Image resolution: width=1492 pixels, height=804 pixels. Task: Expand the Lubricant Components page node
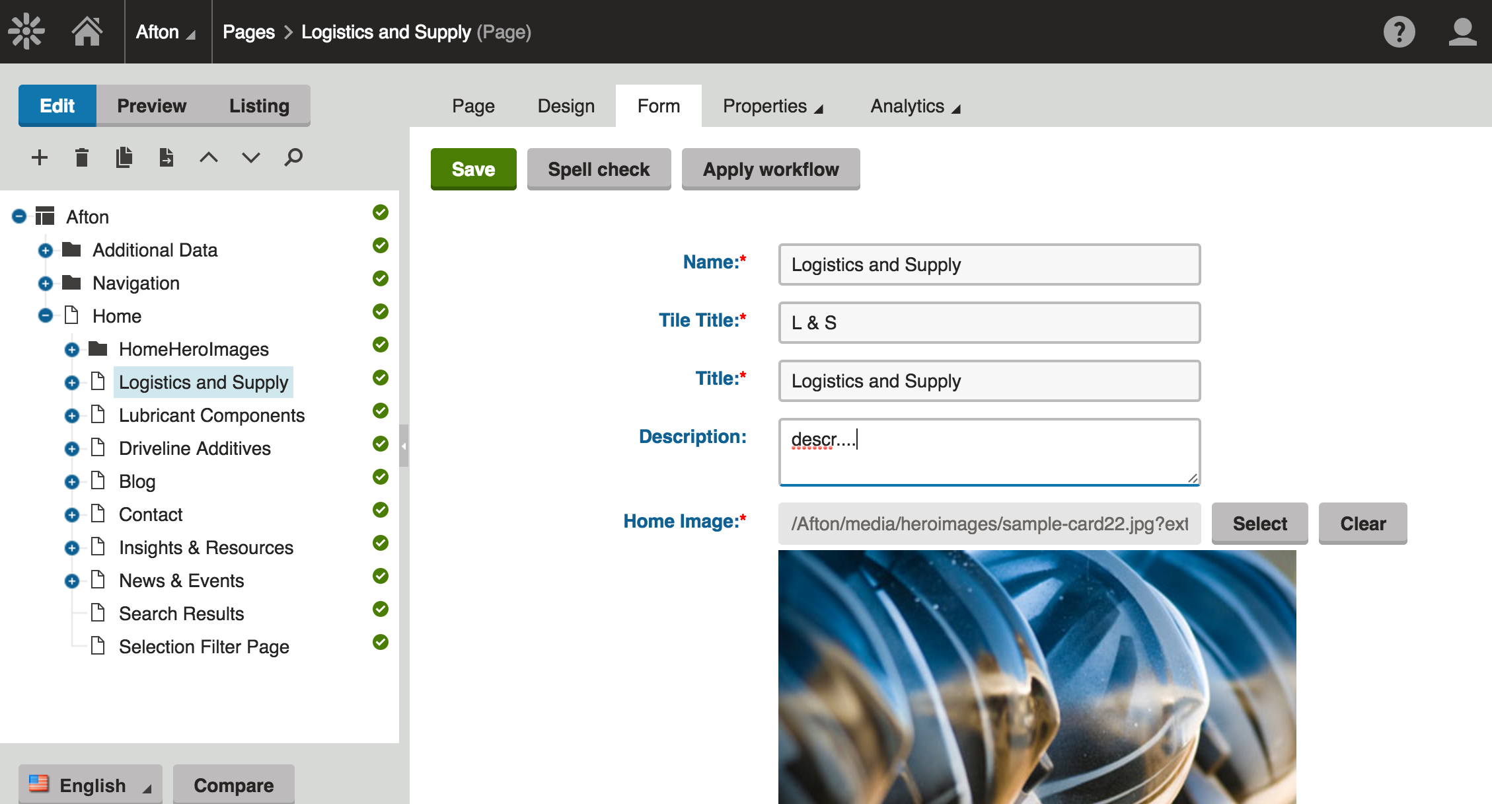click(x=72, y=416)
